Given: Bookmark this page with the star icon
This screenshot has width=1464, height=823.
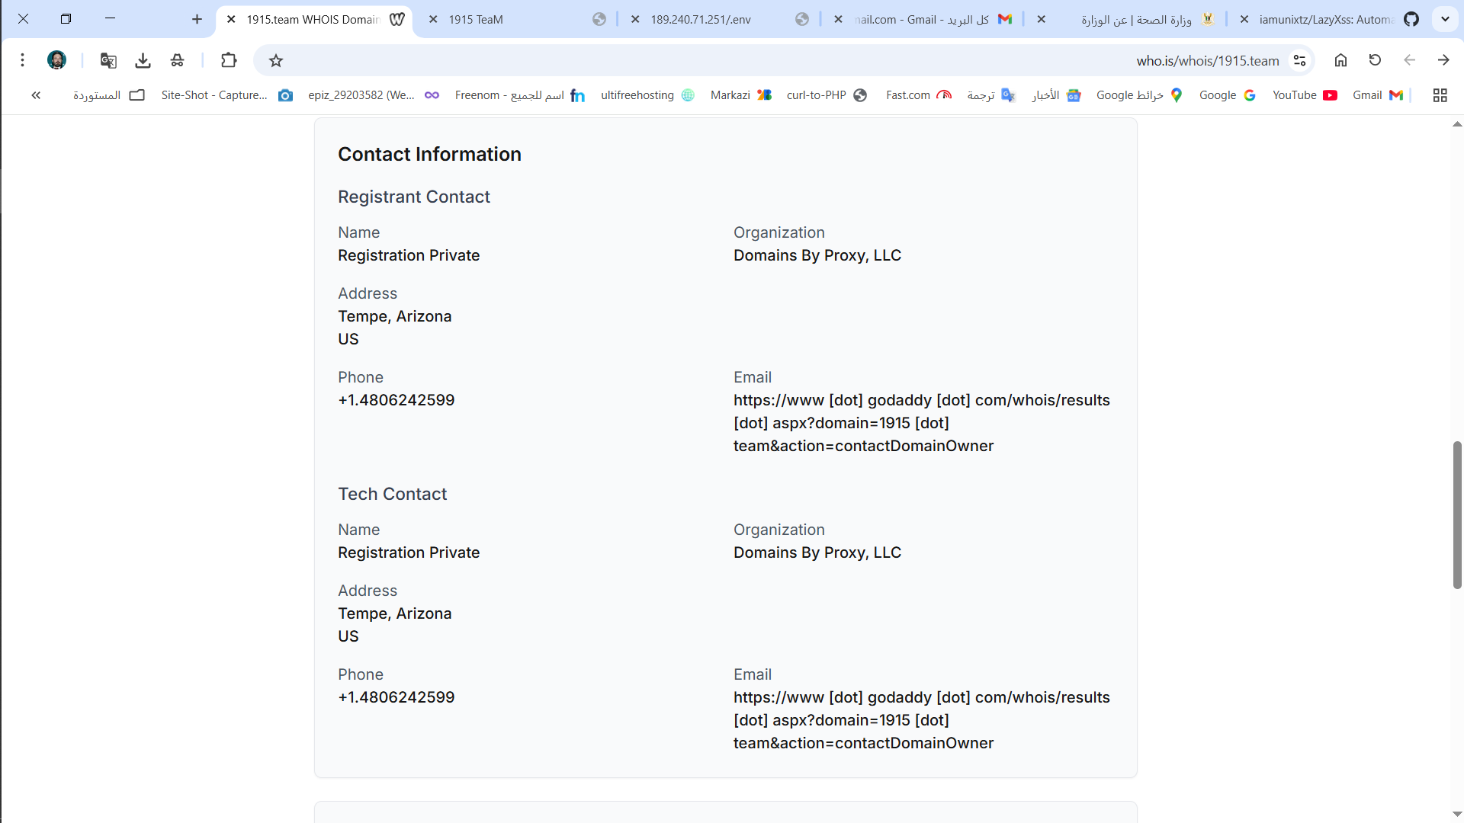Looking at the screenshot, I should coord(276,60).
